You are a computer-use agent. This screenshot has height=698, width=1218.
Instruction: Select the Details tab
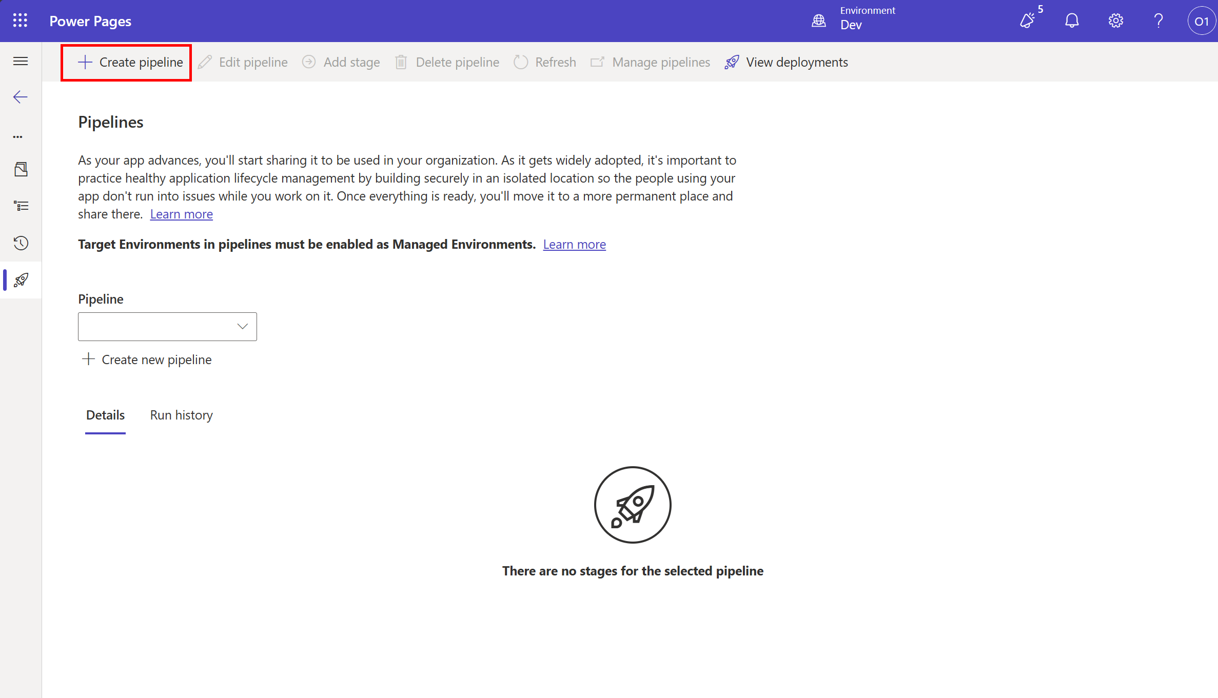click(105, 415)
